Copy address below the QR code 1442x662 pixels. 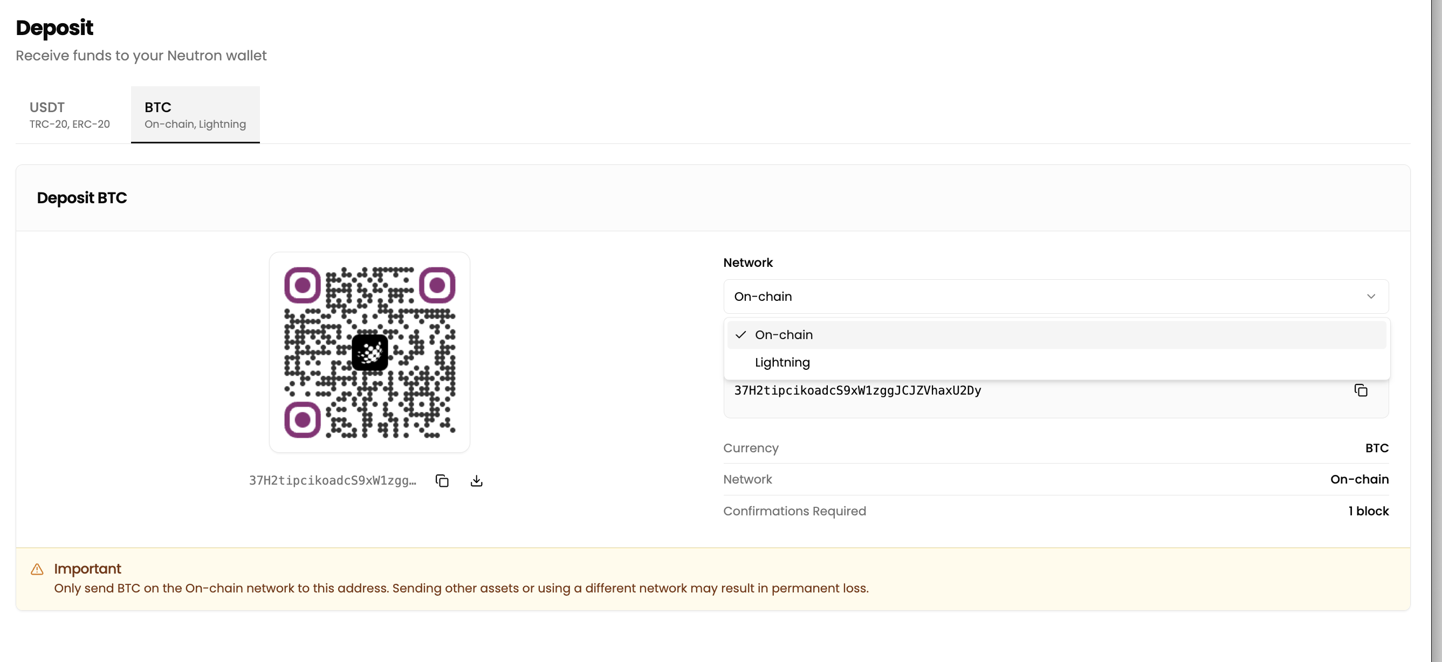point(442,481)
